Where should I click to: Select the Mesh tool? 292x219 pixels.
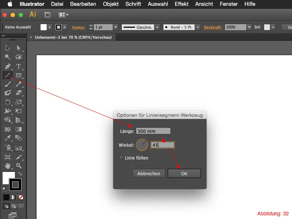(8, 129)
